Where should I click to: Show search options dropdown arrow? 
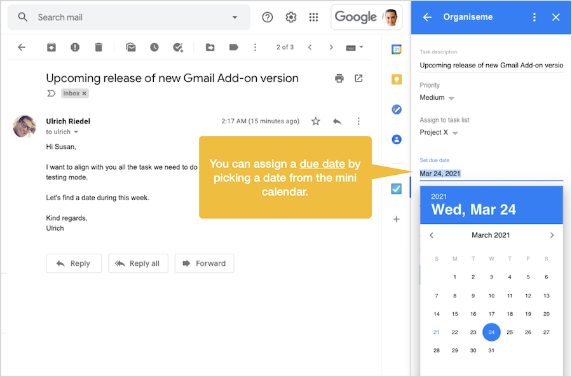click(x=235, y=17)
